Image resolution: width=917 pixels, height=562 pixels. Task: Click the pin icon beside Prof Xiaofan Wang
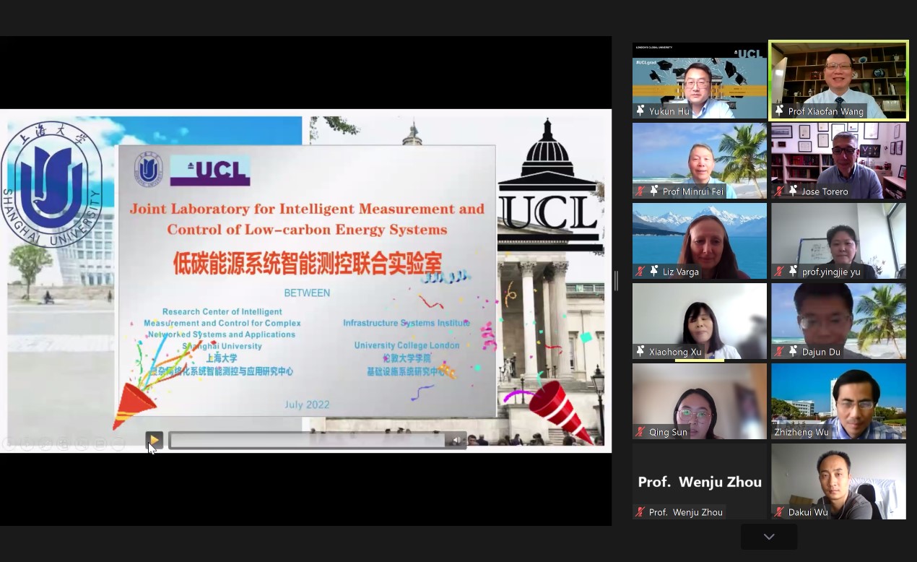pyautogui.click(x=779, y=111)
